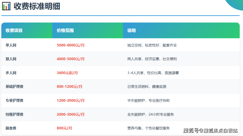Select the 价格范围 column header
Image resolution: width=243 pixels, height=136 pixels.
[65, 30]
